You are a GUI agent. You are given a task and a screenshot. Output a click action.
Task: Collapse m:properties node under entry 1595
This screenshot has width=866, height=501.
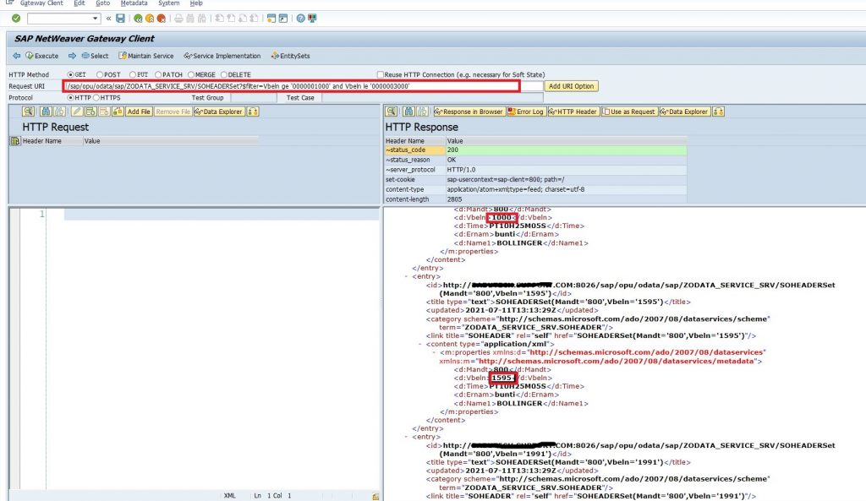pos(434,352)
